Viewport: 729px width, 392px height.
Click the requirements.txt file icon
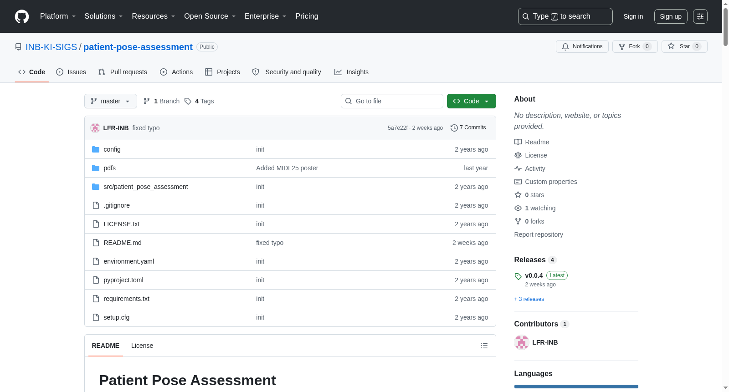pyautogui.click(x=96, y=299)
